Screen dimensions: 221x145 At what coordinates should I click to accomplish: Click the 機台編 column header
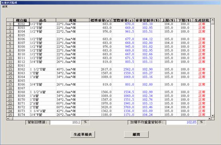point(22,20)
